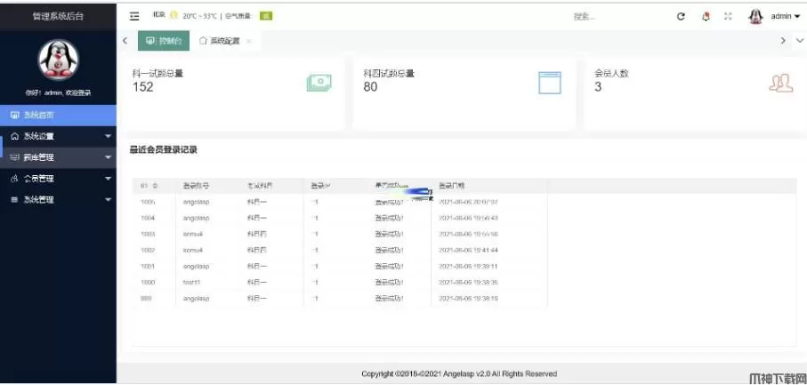
Task: Expand the 系统管理 sidebar menu
Action: coord(58,200)
